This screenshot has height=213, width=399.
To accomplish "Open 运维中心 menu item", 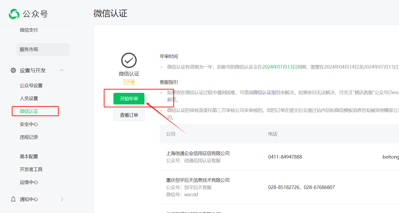I will click(29, 182).
